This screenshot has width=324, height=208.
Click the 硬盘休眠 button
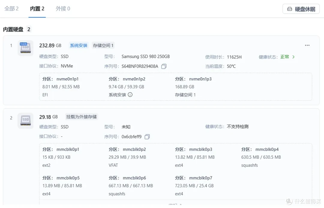(301, 9)
